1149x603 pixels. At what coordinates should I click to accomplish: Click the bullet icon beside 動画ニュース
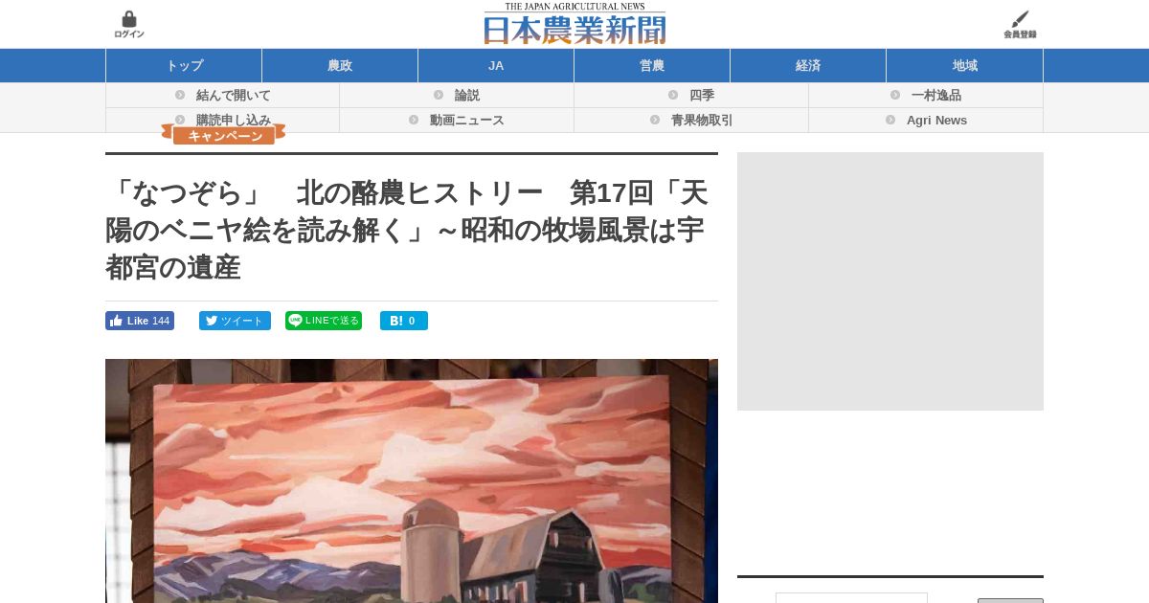[414, 120]
